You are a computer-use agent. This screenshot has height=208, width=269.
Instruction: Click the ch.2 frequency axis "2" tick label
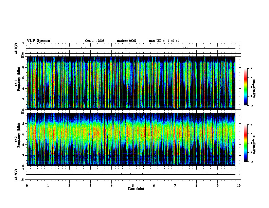tap(24, 155)
